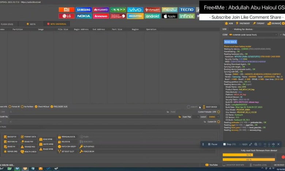
Task: Click the WRITE RPMB function
Action: (x=46, y=144)
